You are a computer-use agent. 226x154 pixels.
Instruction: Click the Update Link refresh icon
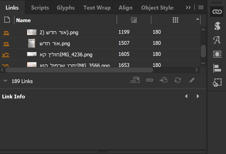coord(178,81)
